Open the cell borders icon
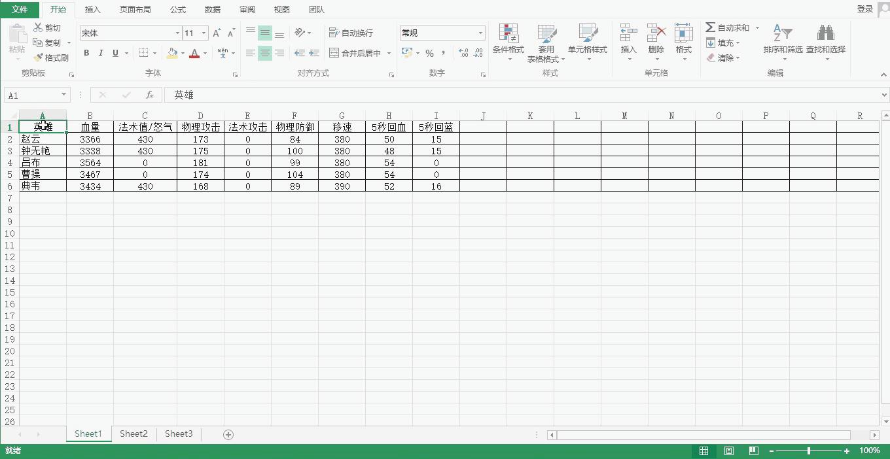 click(x=144, y=53)
